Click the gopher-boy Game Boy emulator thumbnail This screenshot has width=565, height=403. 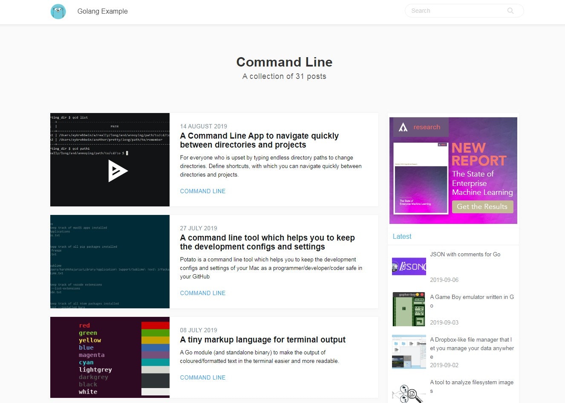[x=409, y=309]
